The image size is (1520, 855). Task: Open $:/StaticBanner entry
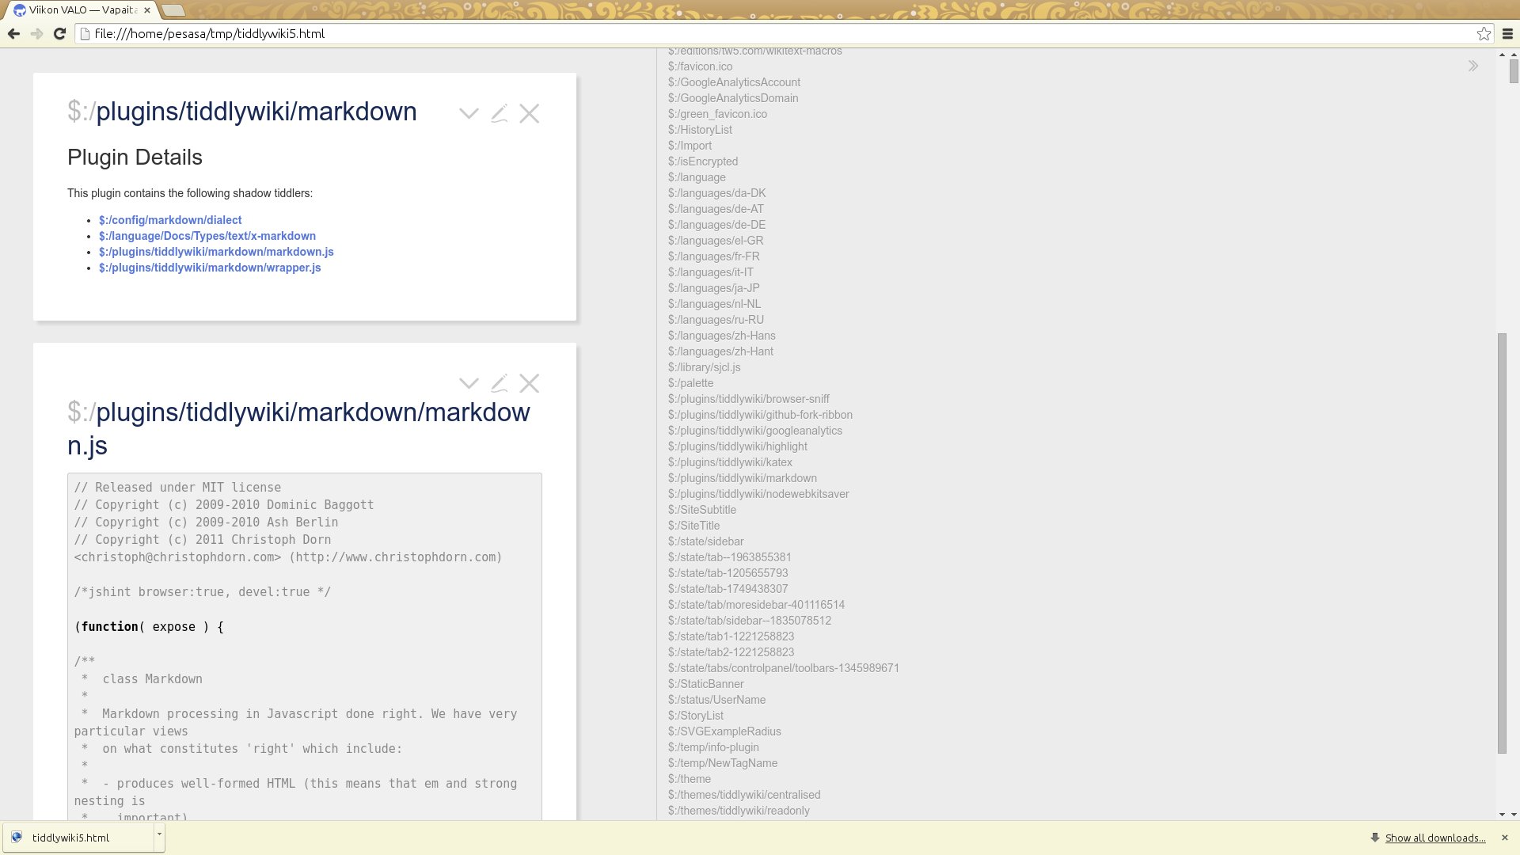pyautogui.click(x=705, y=684)
